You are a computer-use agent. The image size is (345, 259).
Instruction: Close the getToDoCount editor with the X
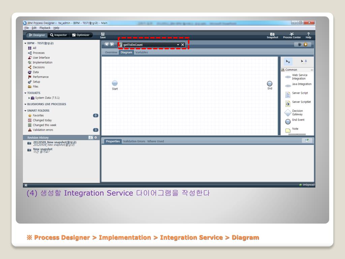tap(183, 45)
